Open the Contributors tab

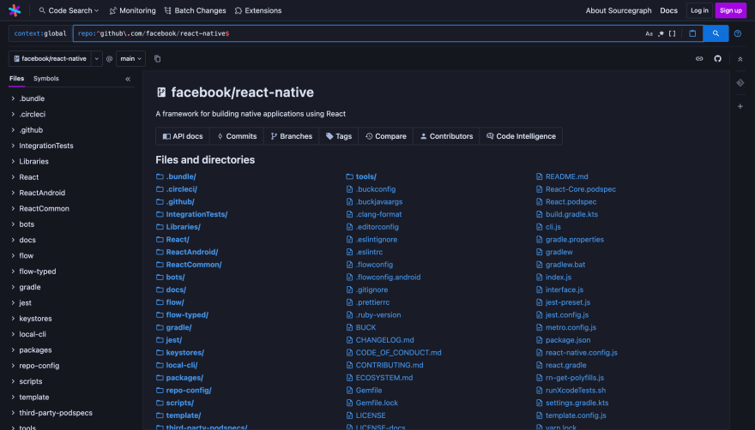pos(446,136)
